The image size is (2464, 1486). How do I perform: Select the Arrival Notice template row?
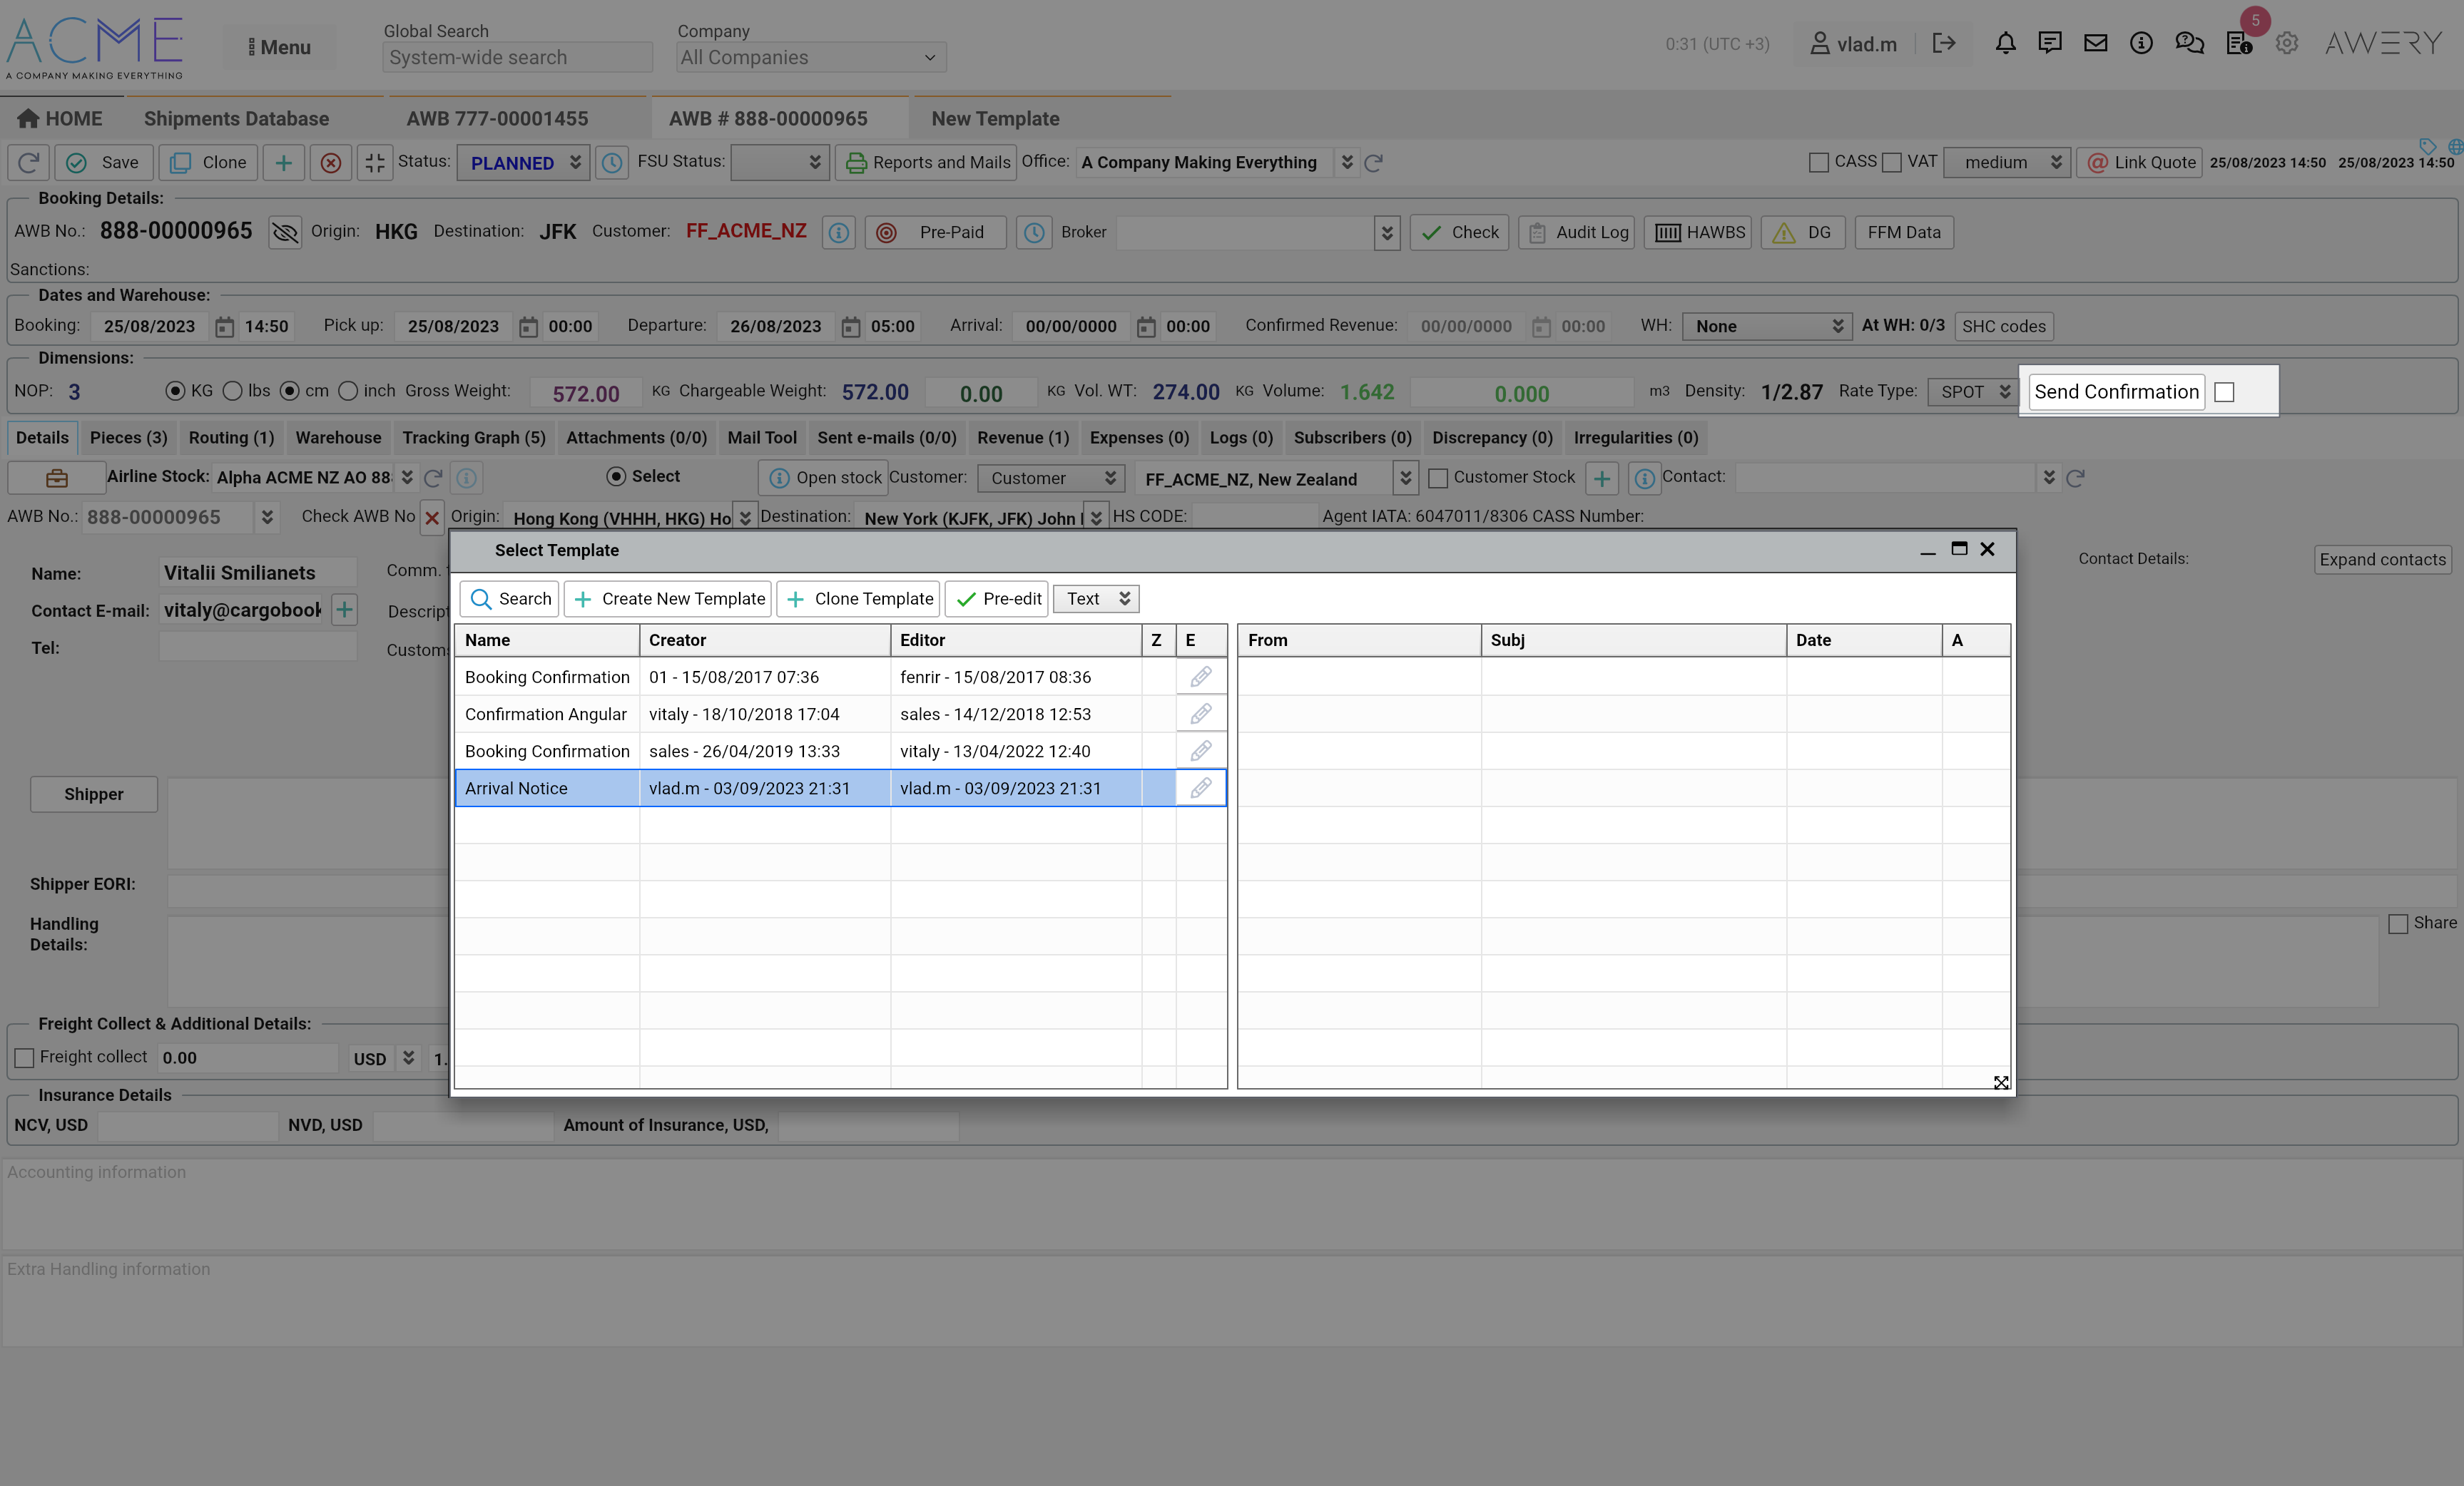tap(546, 789)
